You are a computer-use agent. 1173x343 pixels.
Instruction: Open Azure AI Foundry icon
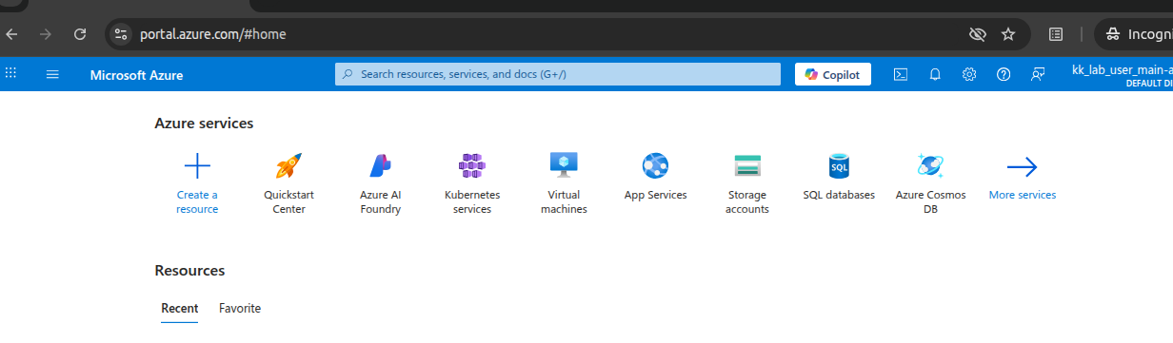pyautogui.click(x=381, y=166)
